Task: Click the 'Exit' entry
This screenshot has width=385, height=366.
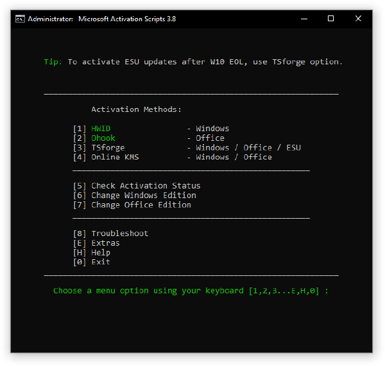Action: tap(101, 262)
